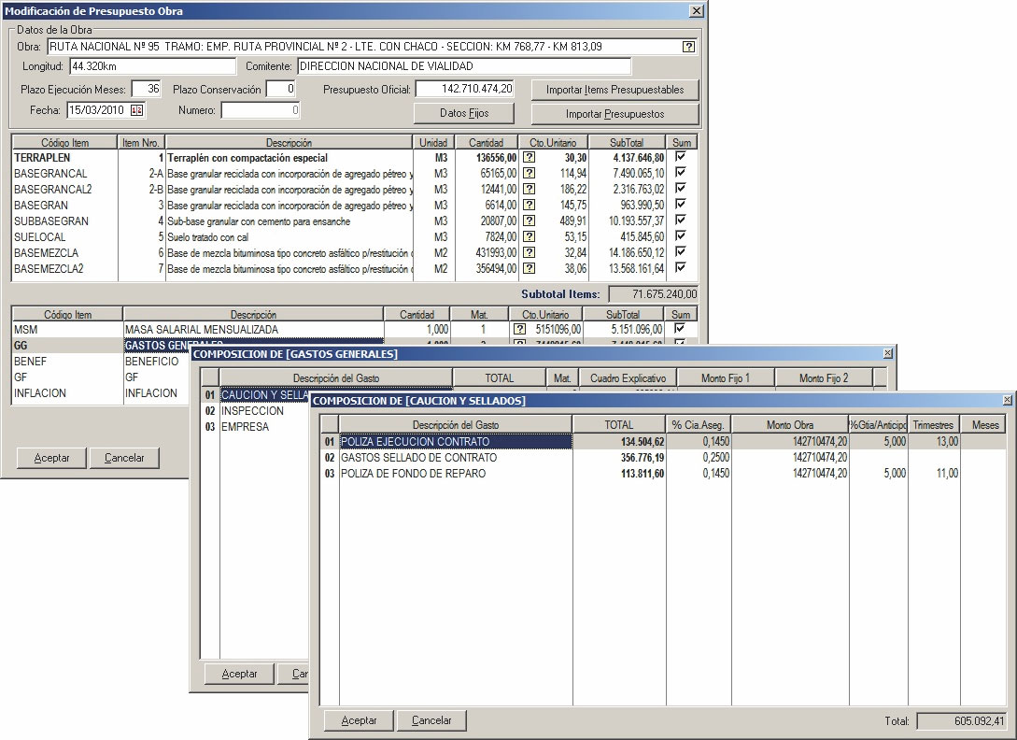Toggle Sum checkbox for BASEGRAN row
The height and width of the screenshot is (740, 1017).
coord(680,205)
